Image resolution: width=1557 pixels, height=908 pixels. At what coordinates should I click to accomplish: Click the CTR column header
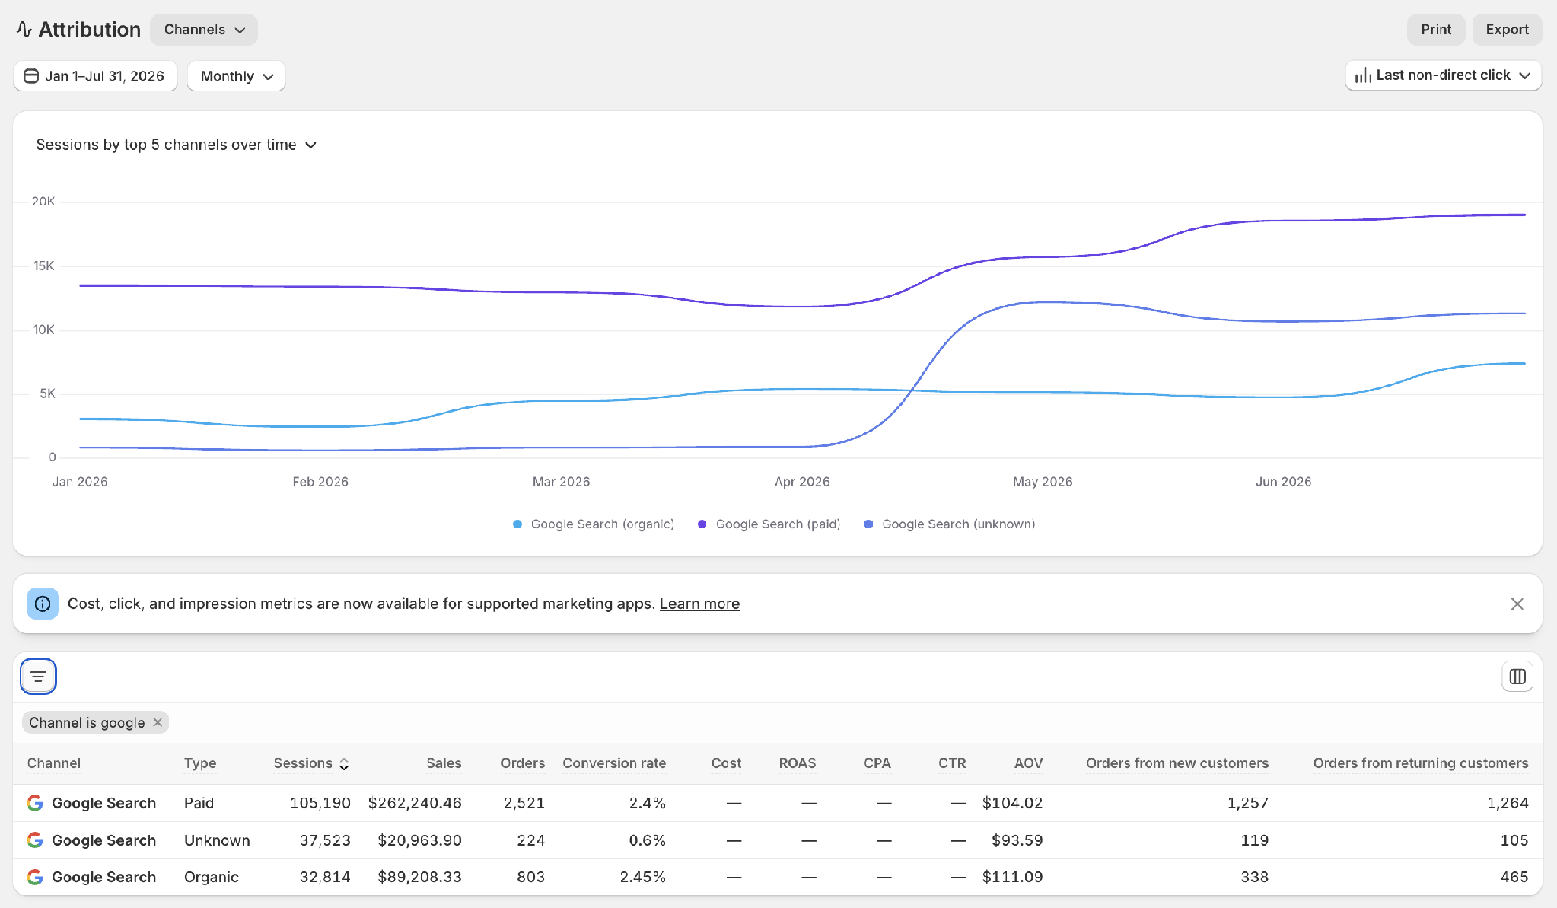click(952, 763)
